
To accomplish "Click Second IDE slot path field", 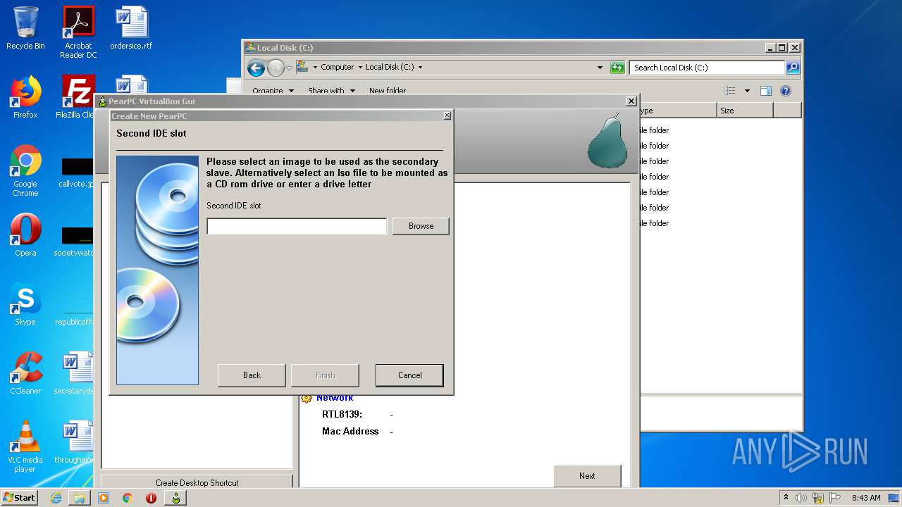I will coord(297,226).
